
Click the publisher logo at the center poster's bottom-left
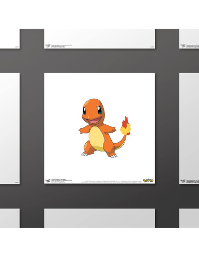[48, 181]
